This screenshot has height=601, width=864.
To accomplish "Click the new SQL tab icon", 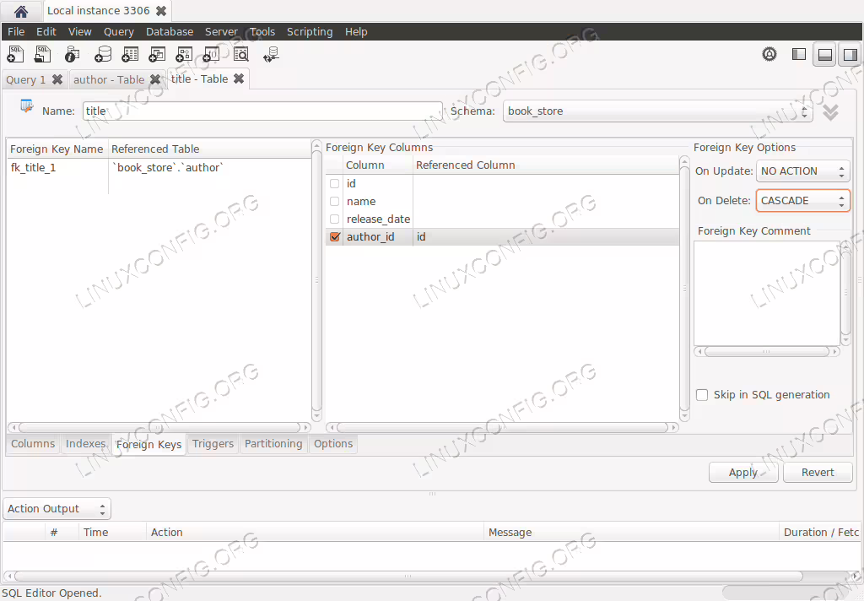I will point(15,54).
